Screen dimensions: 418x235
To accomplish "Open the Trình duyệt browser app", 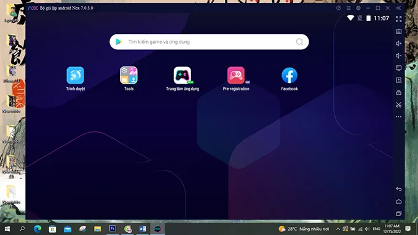I will pyautogui.click(x=75, y=76).
